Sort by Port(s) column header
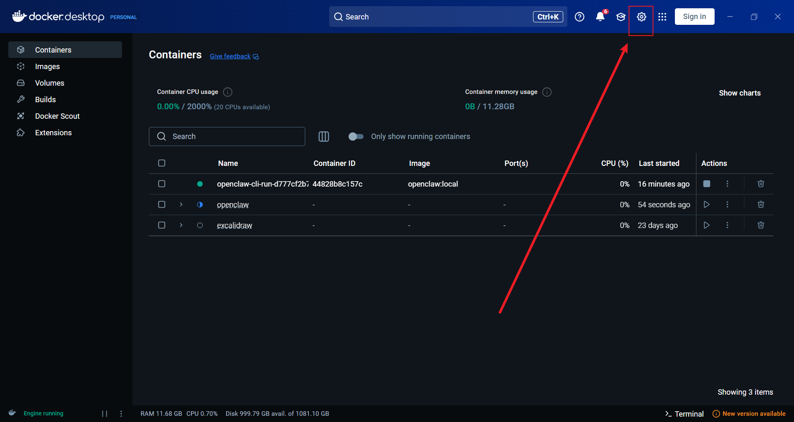The image size is (794, 422). (516, 163)
